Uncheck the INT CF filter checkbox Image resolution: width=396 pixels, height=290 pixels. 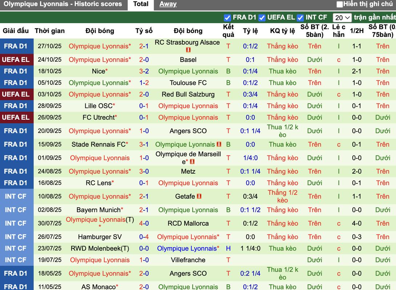300,18
